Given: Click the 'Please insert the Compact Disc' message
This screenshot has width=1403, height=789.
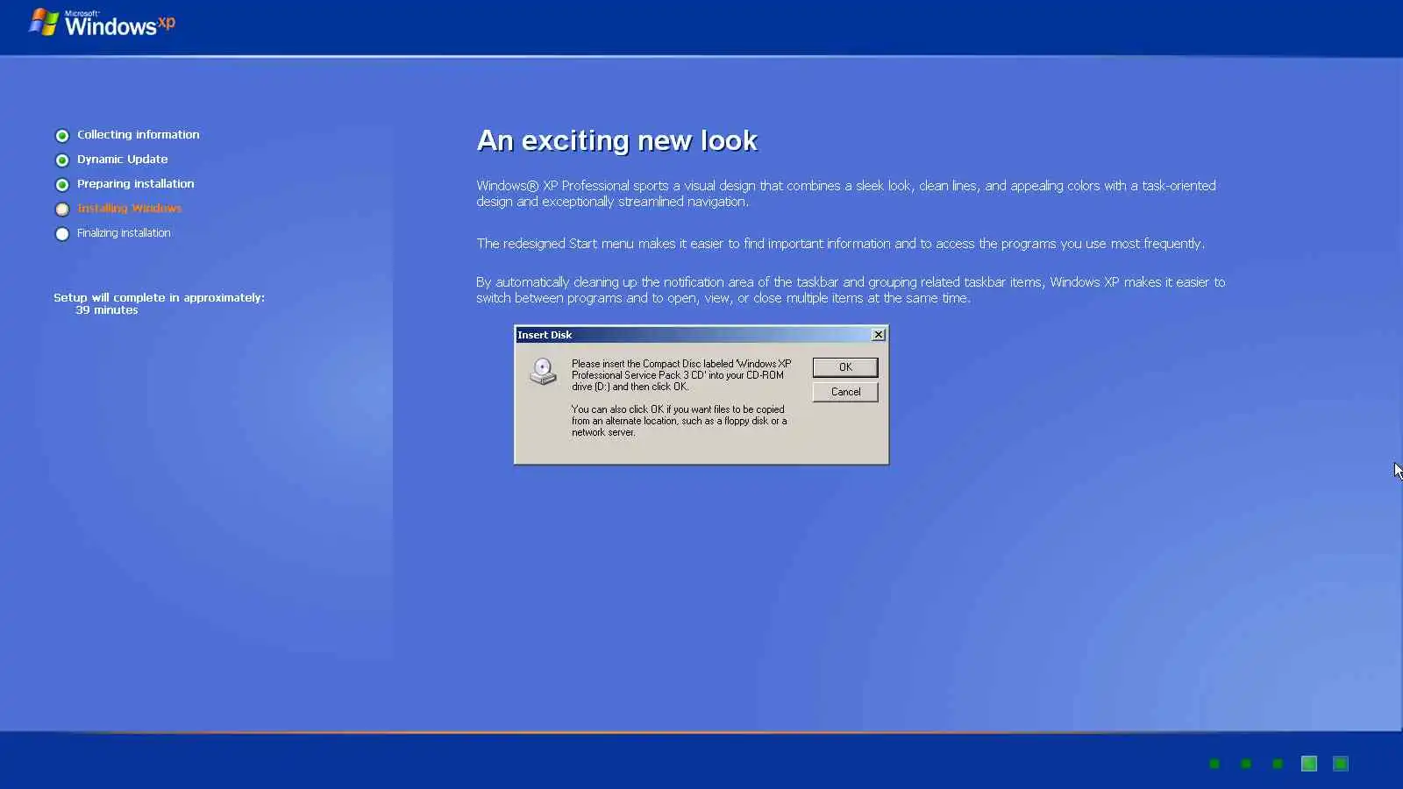Looking at the screenshot, I should (x=681, y=375).
